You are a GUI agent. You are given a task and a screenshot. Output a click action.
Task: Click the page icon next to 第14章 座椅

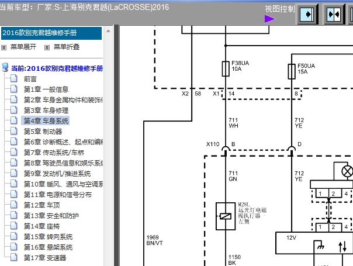pos(14,226)
